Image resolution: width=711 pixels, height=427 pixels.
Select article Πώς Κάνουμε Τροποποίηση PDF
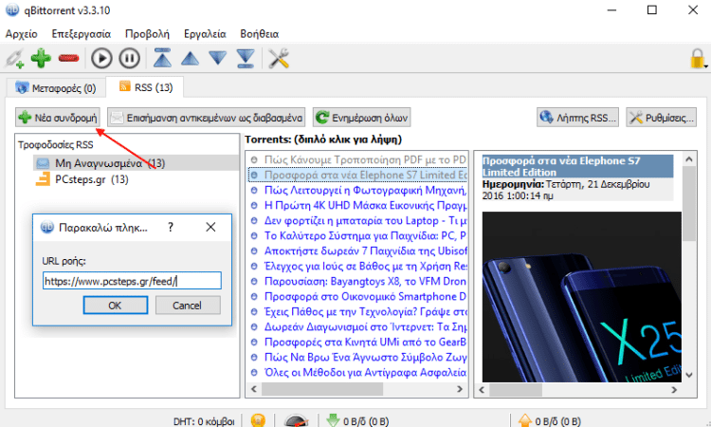coord(358,159)
